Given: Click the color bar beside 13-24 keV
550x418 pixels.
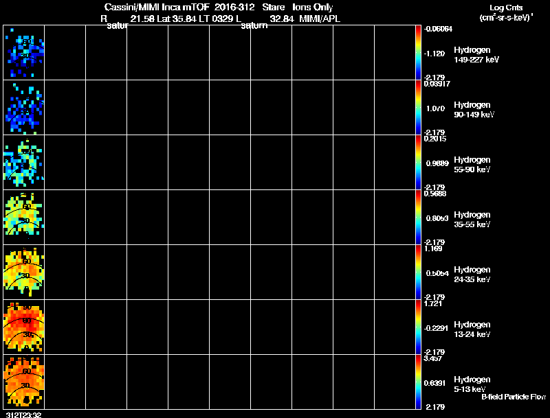Looking at the screenshot, I should (418, 327).
